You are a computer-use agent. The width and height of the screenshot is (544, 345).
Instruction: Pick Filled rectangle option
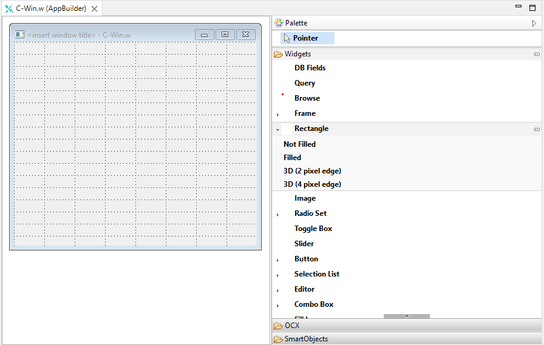[x=292, y=158]
